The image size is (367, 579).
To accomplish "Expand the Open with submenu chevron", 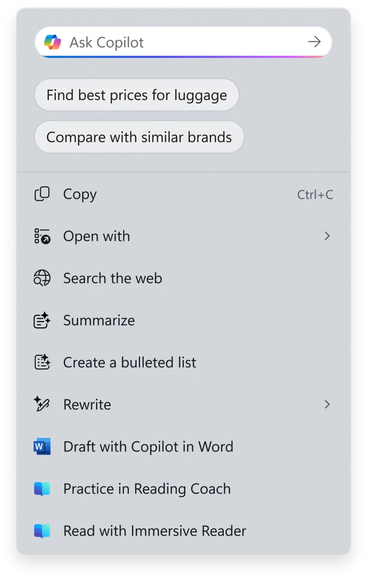I will (x=327, y=236).
